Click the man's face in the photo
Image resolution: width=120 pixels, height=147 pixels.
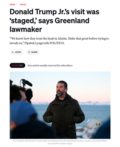[61, 90]
